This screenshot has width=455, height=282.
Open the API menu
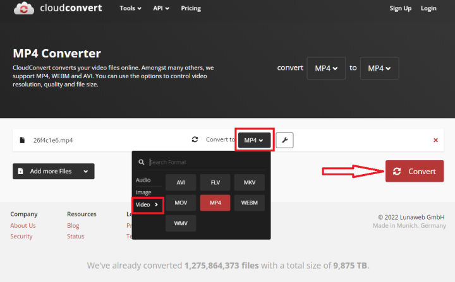pos(163,9)
